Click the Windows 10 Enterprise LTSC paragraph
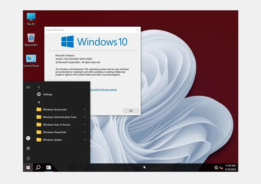Screen dimensions: 261x184 pyautogui.click(x=92, y=72)
